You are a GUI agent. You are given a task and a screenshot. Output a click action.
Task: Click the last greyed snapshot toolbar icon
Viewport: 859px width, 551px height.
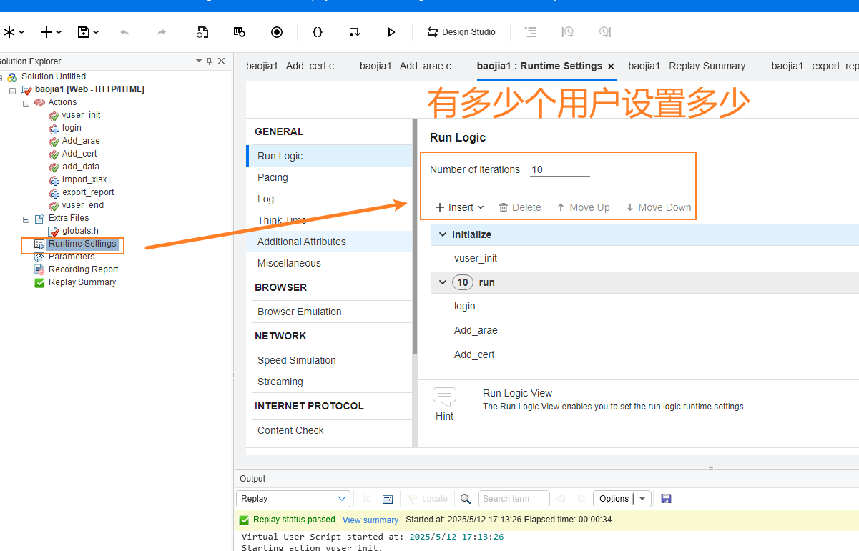pyautogui.click(x=604, y=32)
